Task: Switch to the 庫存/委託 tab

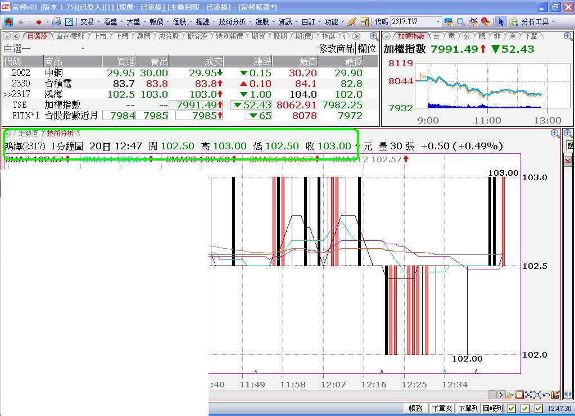Action: pyautogui.click(x=70, y=36)
